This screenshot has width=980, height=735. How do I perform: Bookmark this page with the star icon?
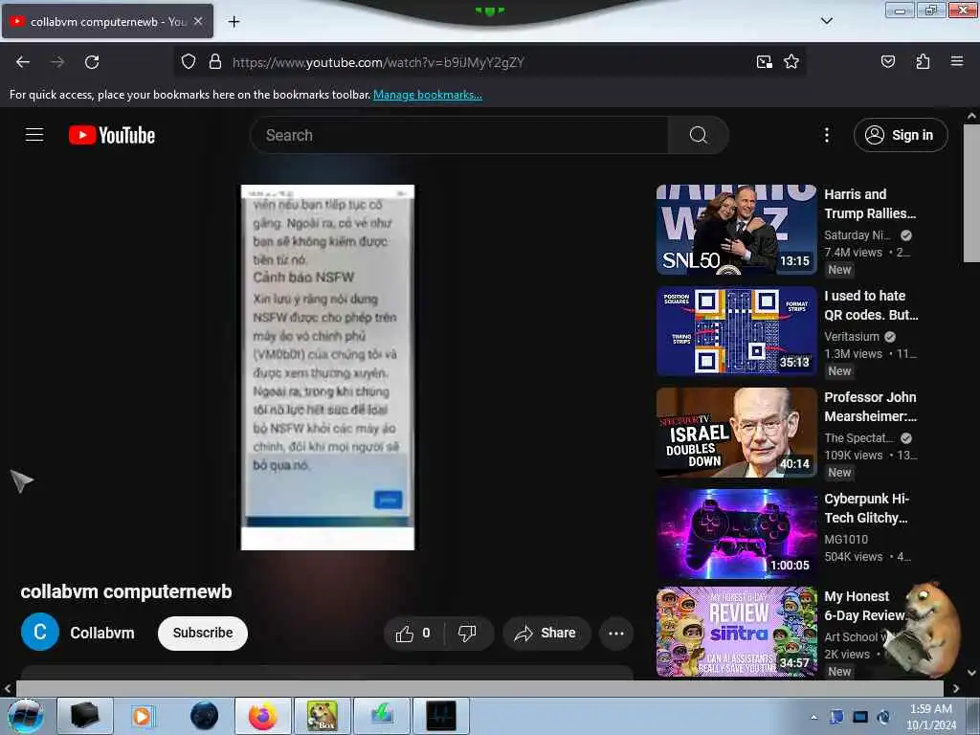point(791,62)
